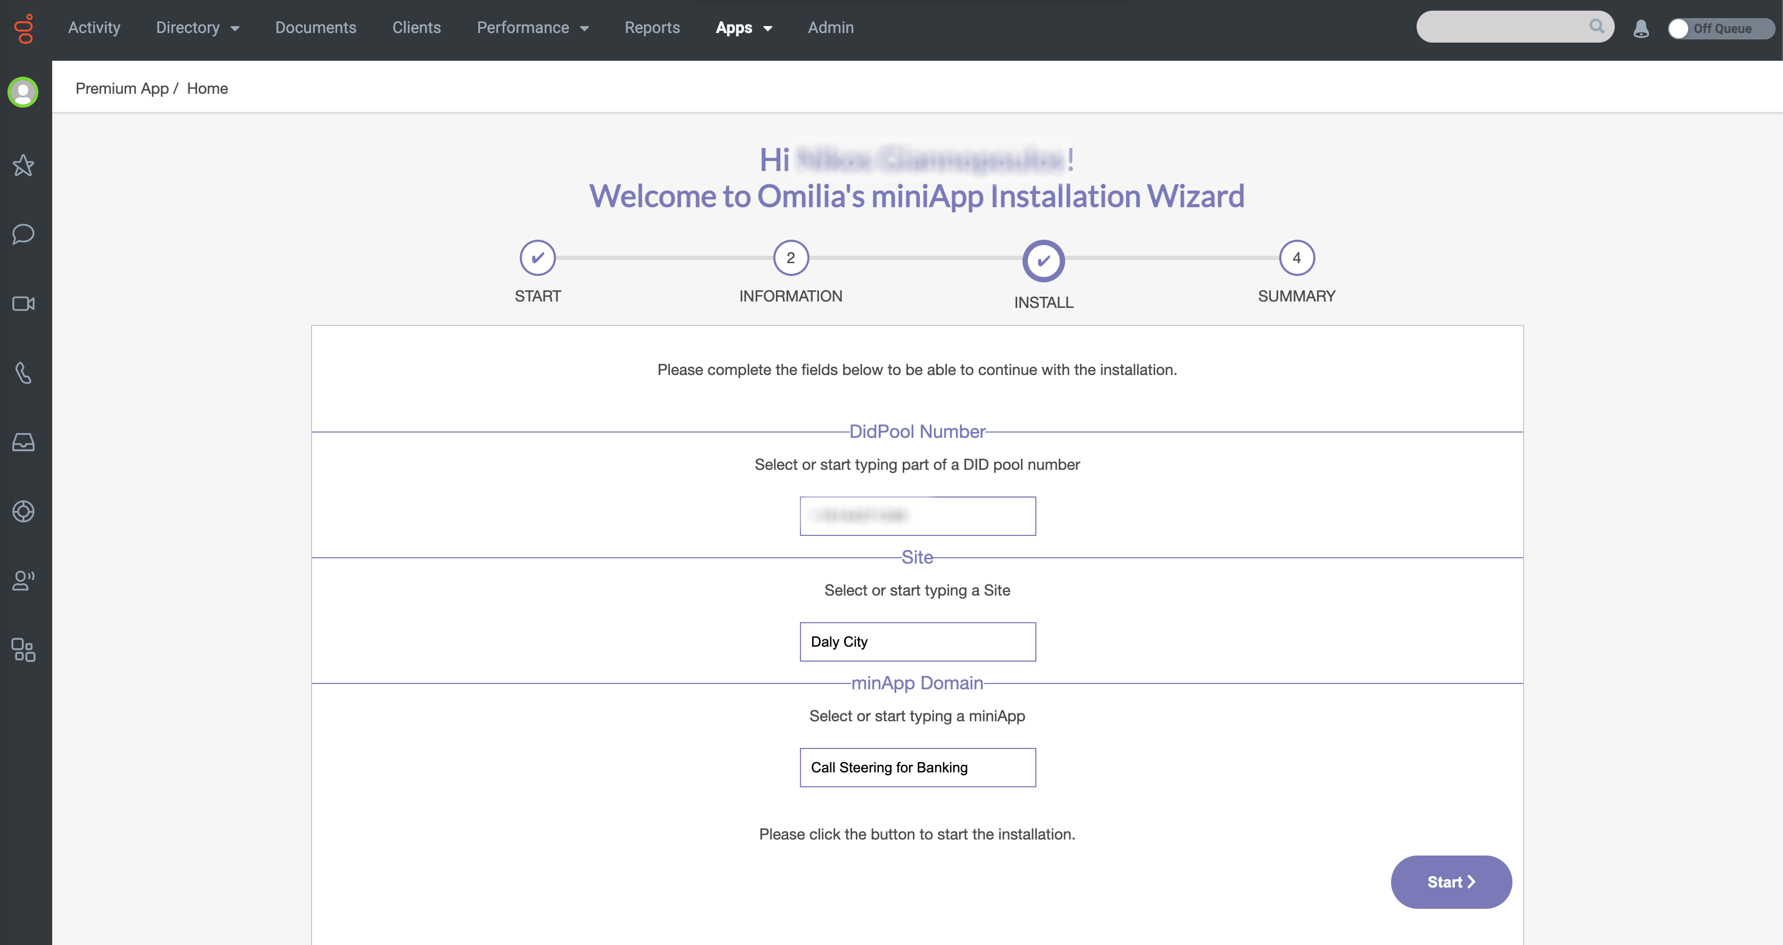Select the START step circle
1783x945 pixels.
(x=538, y=258)
